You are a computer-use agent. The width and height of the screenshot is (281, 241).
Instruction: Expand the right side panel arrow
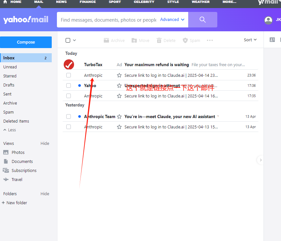tap(261, 160)
